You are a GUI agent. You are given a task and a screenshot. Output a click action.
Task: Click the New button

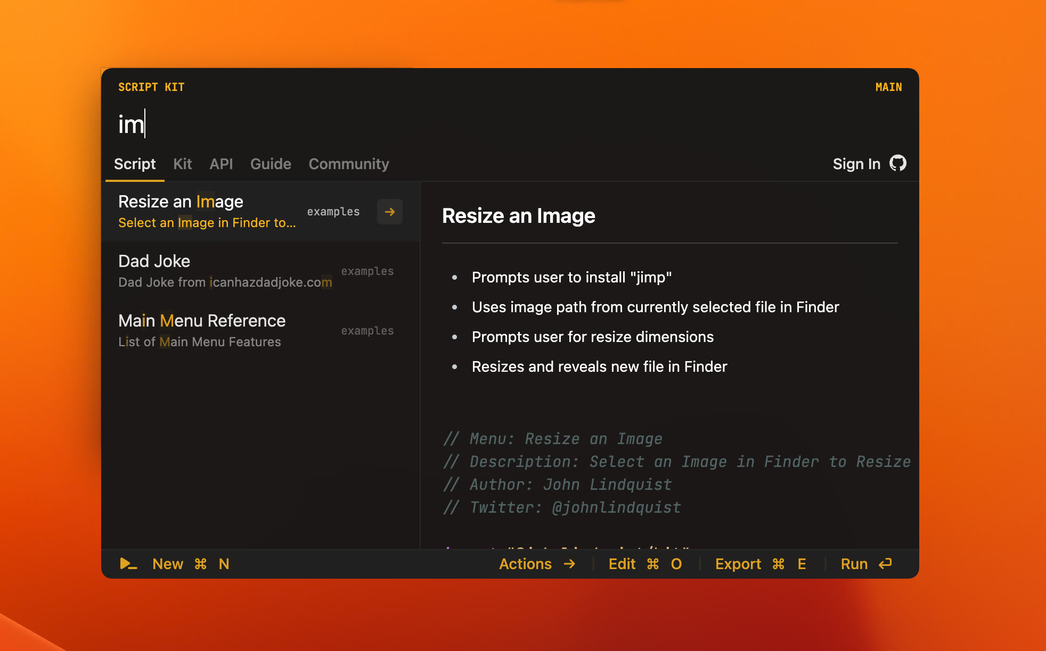167,564
